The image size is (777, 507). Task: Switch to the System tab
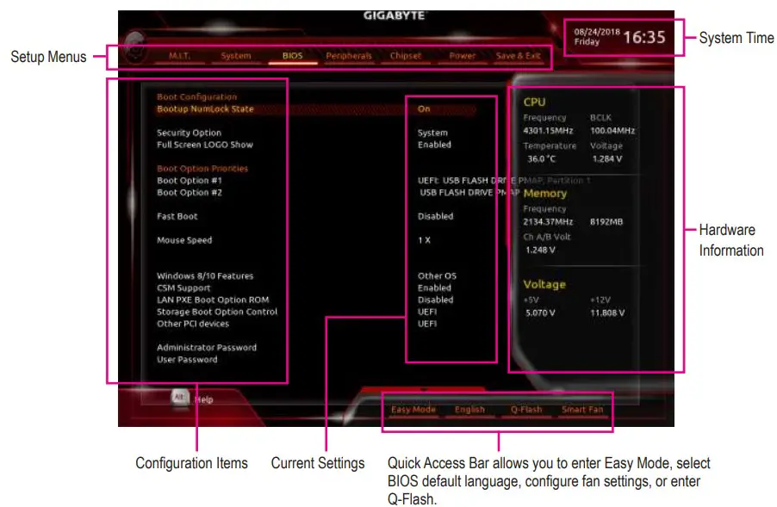236,56
